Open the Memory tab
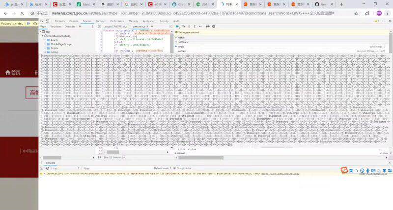 tap(133, 21)
